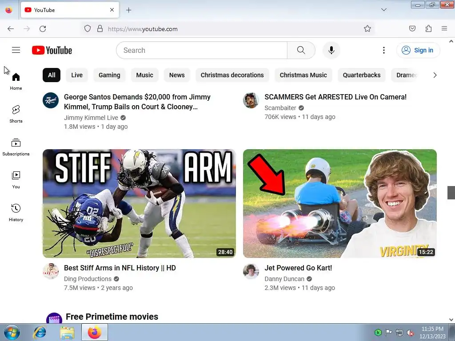The width and height of the screenshot is (455, 341).
Task: Open the You section in sidebar
Action: point(16,180)
